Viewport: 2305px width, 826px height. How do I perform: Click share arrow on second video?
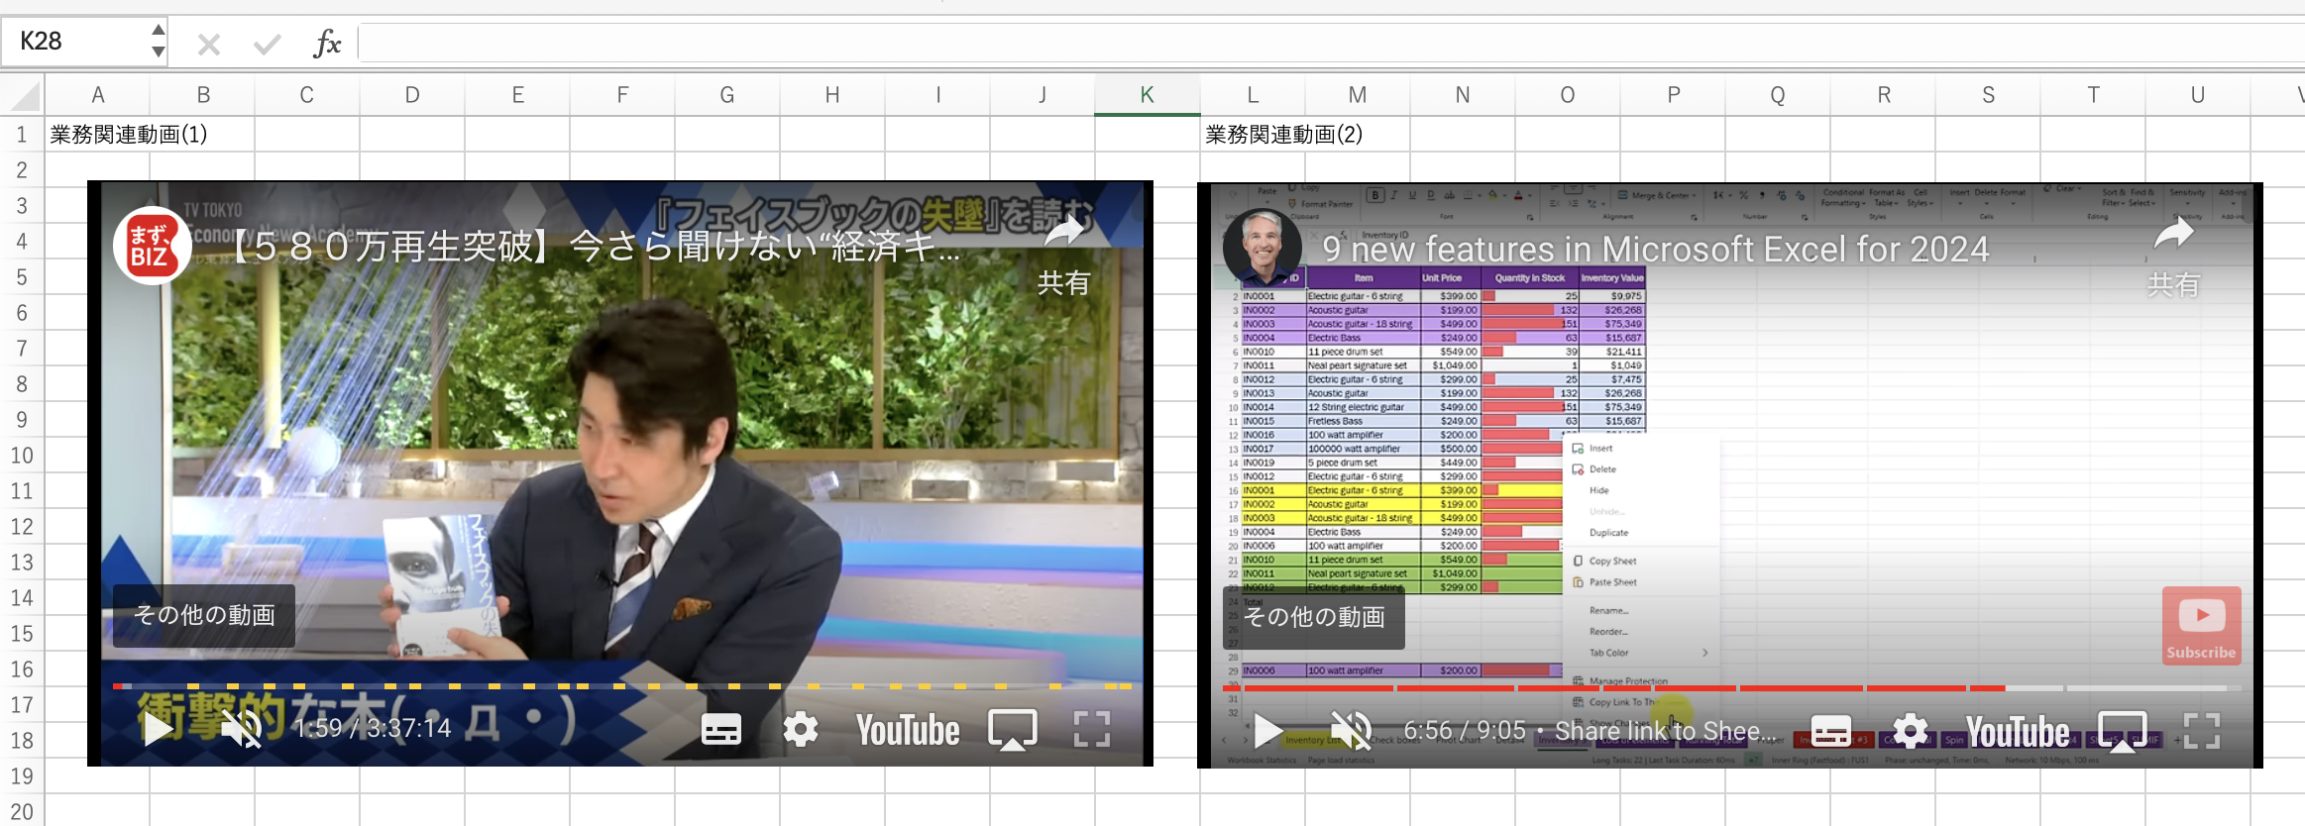click(2174, 235)
